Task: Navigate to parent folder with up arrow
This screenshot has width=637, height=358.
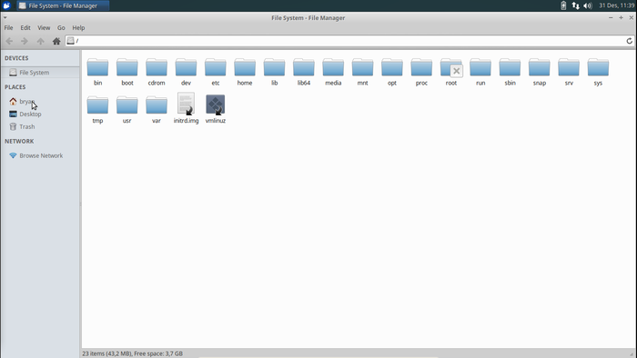Action: click(40, 41)
